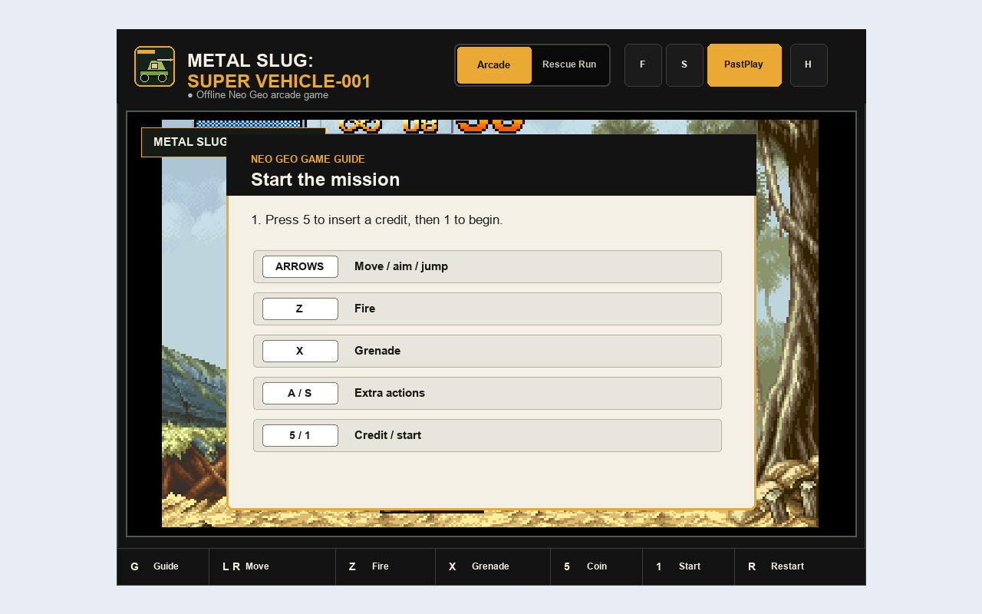
Task: Click the X Grenade control in bottom bar
Action: pyautogui.click(x=493, y=566)
